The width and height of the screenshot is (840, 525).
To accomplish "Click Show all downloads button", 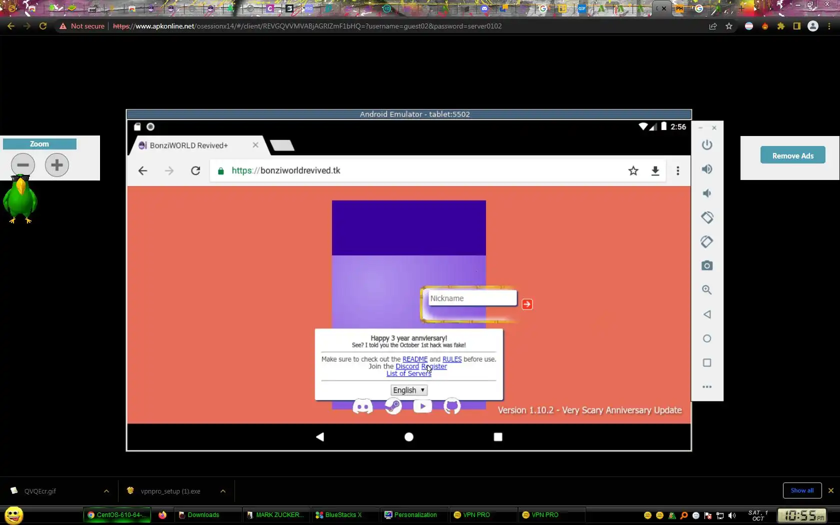I will [802, 490].
